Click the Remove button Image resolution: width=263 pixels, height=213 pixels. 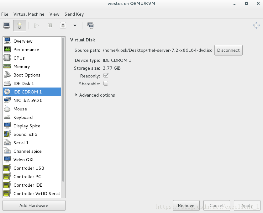click(186, 205)
